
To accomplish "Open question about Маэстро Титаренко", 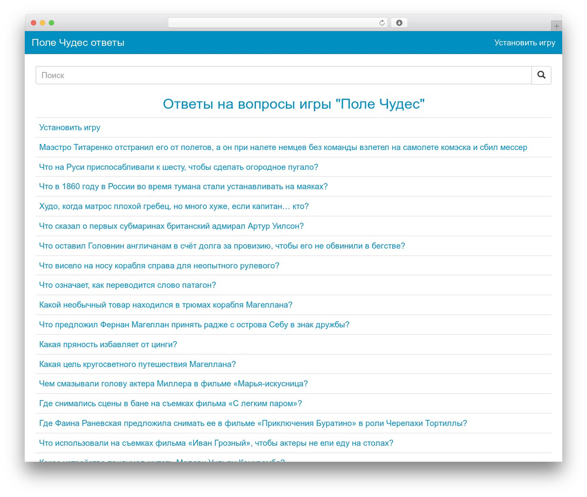I will click(283, 147).
